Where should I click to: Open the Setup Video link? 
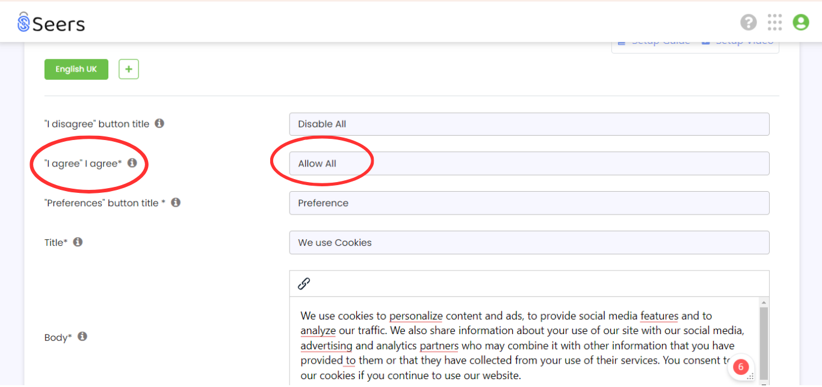pyautogui.click(x=737, y=42)
